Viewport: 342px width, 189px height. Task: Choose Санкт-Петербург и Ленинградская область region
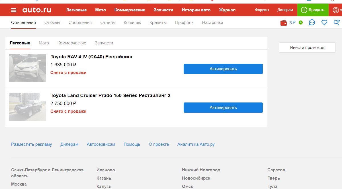coord(47,173)
